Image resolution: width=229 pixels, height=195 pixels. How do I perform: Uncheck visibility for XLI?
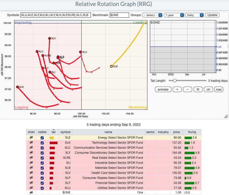pos(42,163)
